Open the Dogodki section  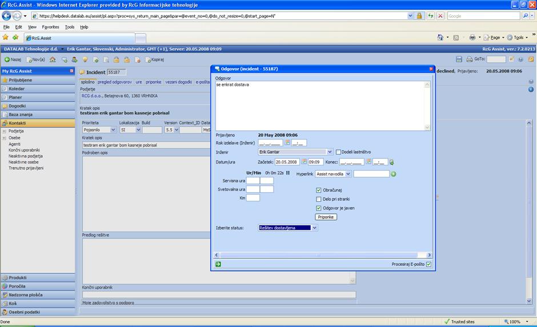click(38, 106)
